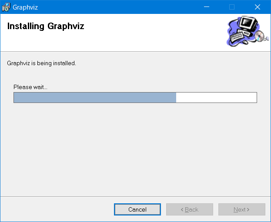Minimize the Graphviz installer window
The image size is (271, 222).
click(207, 7)
